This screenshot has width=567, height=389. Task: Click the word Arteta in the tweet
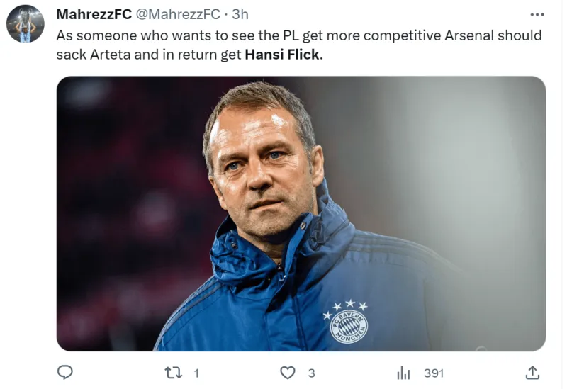110,55
